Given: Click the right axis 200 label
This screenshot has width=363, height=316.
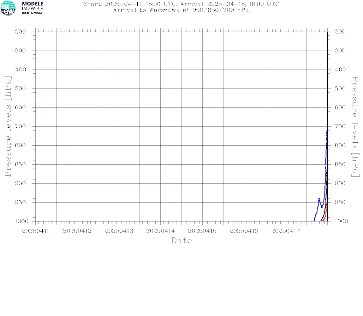Looking at the screenshot, I should pos(340,32).
